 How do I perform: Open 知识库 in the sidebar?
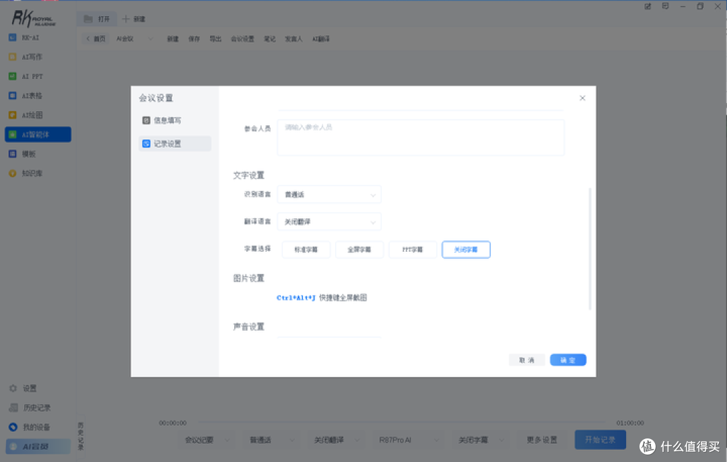pos(26,174)
